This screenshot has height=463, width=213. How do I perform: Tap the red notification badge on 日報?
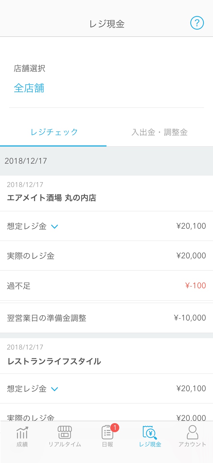coord(115,427)
